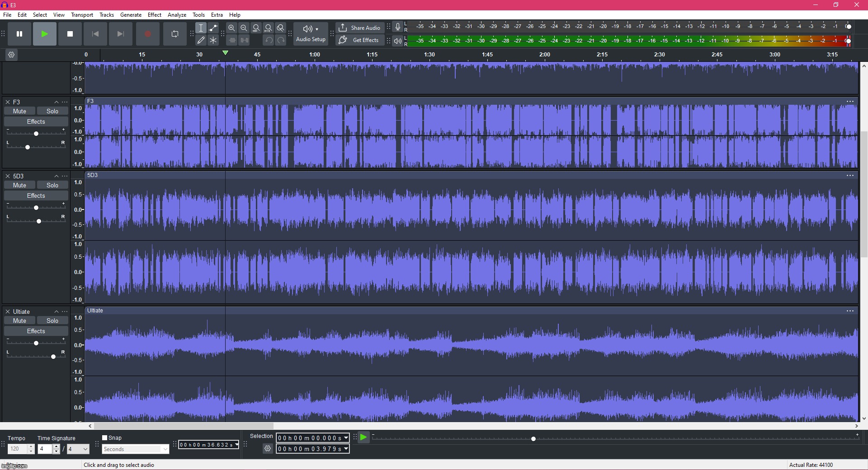Undo the last action
868x470 pixels.
269,40
